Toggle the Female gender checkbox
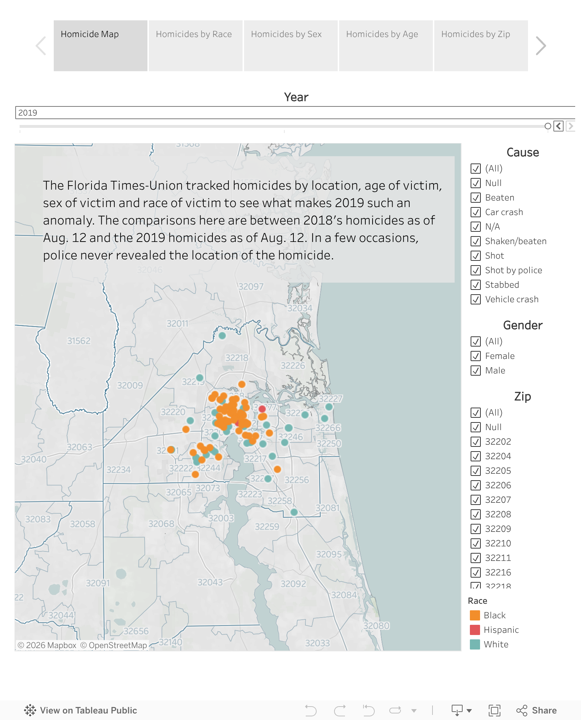Image resolution: width=581 pixels, height=720 pixels. click(x=476, y=356)
